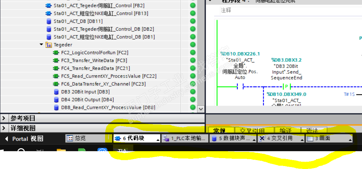Screen dimensions: 362x169
Task: Switch to the 1_PLC本地输... editor tab
Action: coord(185,138)
